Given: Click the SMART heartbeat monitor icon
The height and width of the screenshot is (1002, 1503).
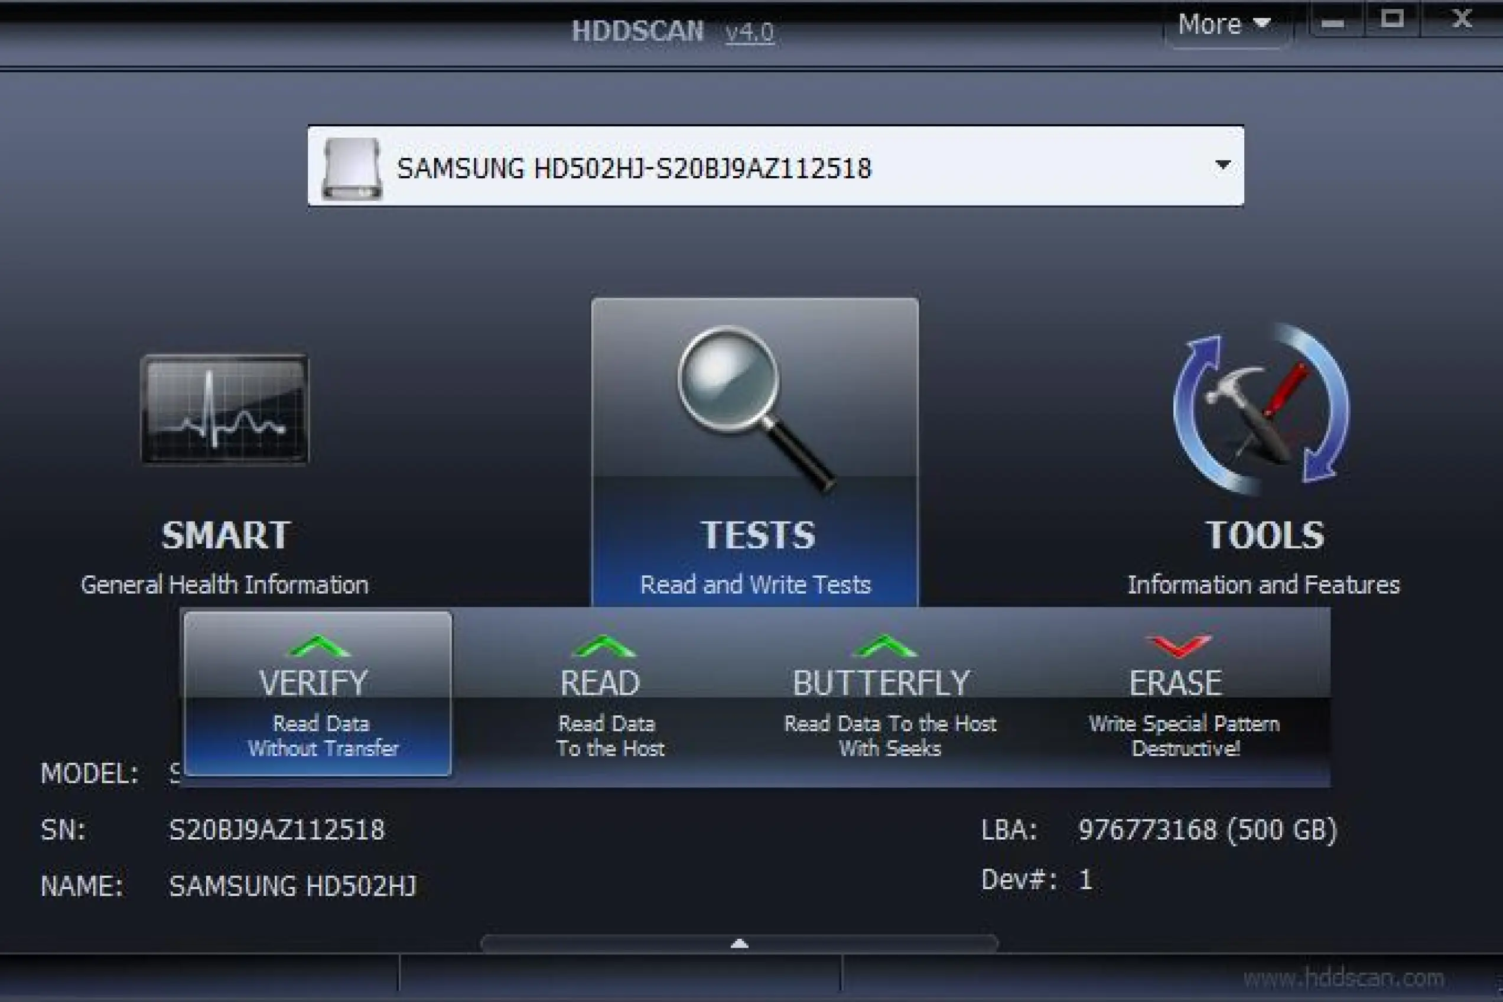Looking at the screenshot, I should 225,409.
